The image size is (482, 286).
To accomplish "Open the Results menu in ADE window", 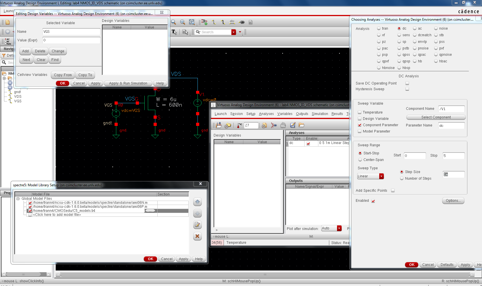I will 337,114.
